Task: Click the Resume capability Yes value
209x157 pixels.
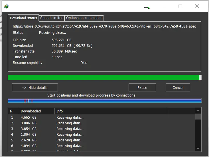Action: point(84,63)
